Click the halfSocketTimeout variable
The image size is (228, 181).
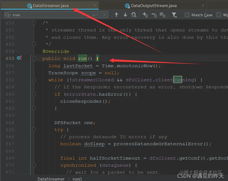(x=115, y=158)
